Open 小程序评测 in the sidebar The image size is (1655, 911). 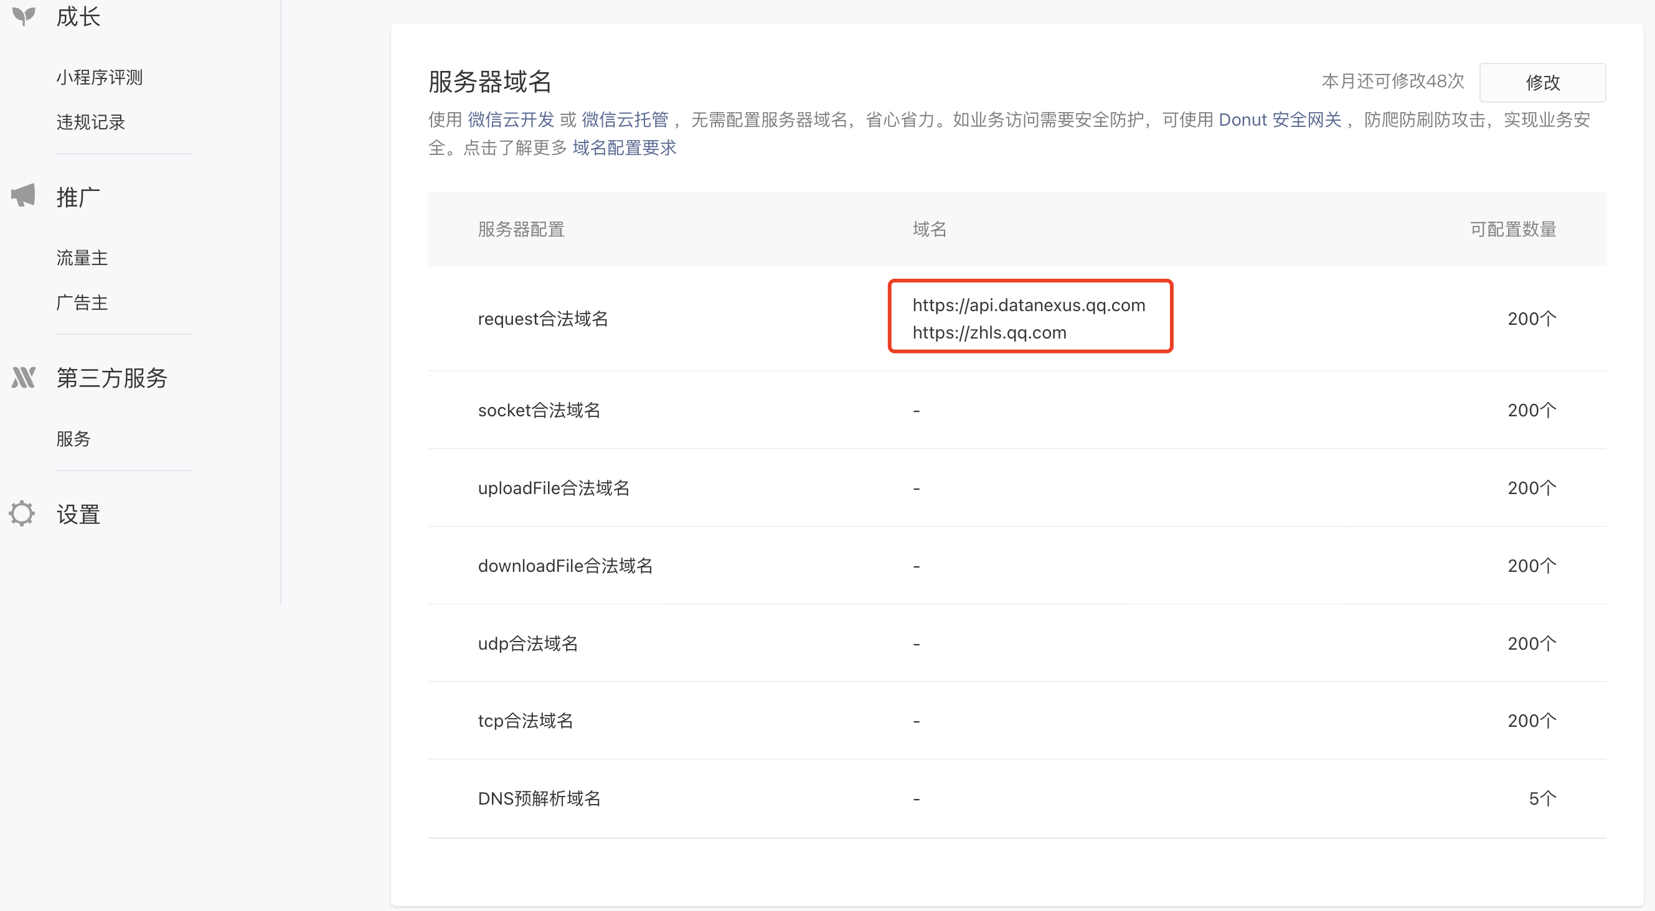point(100,78)
